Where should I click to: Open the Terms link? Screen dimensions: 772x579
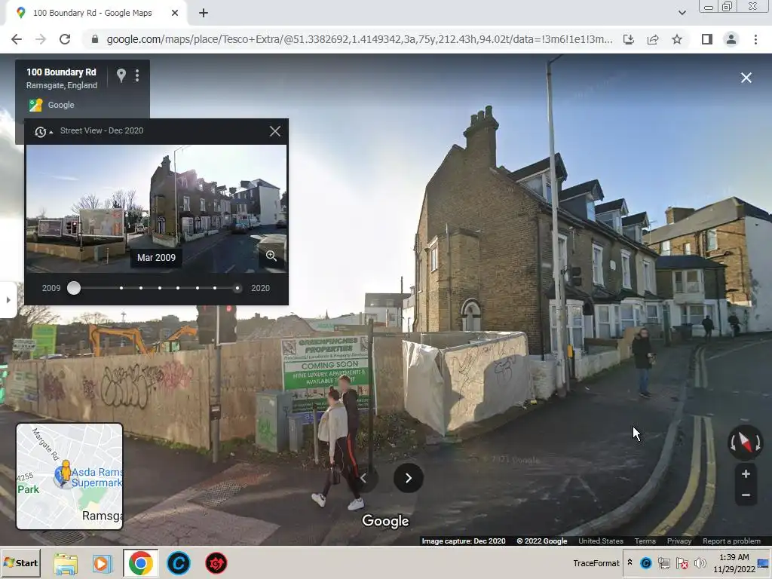(645, 541)
